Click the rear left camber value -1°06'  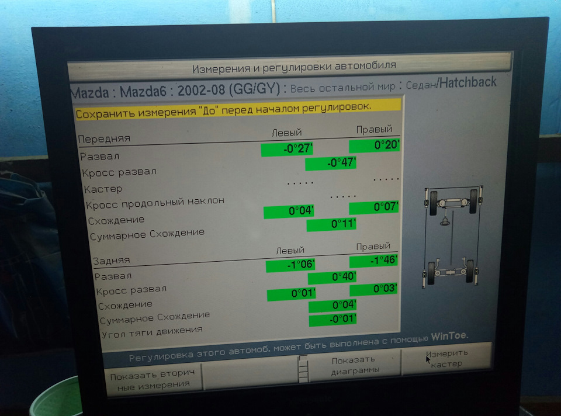click(290, 265)
